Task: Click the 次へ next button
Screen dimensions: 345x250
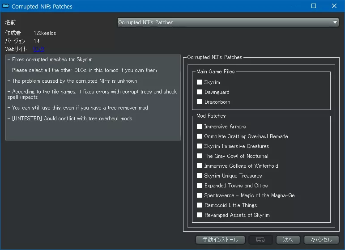Action: point(288,239)
